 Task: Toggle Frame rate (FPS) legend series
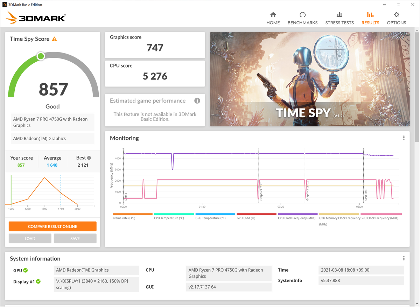pyautogui.click(x=133, y=216)
